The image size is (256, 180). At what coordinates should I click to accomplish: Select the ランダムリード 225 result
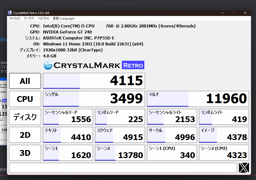pyautogui.click(x=120, y=117)
